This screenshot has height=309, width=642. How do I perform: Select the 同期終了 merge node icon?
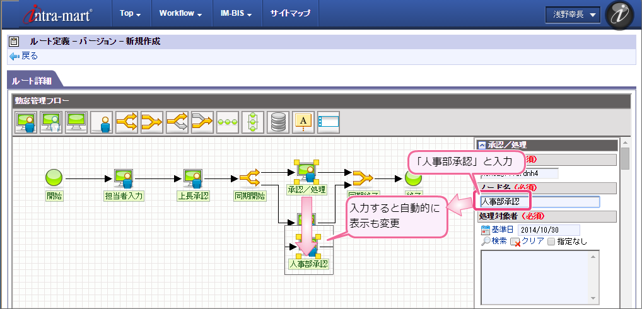click(363, 178)
